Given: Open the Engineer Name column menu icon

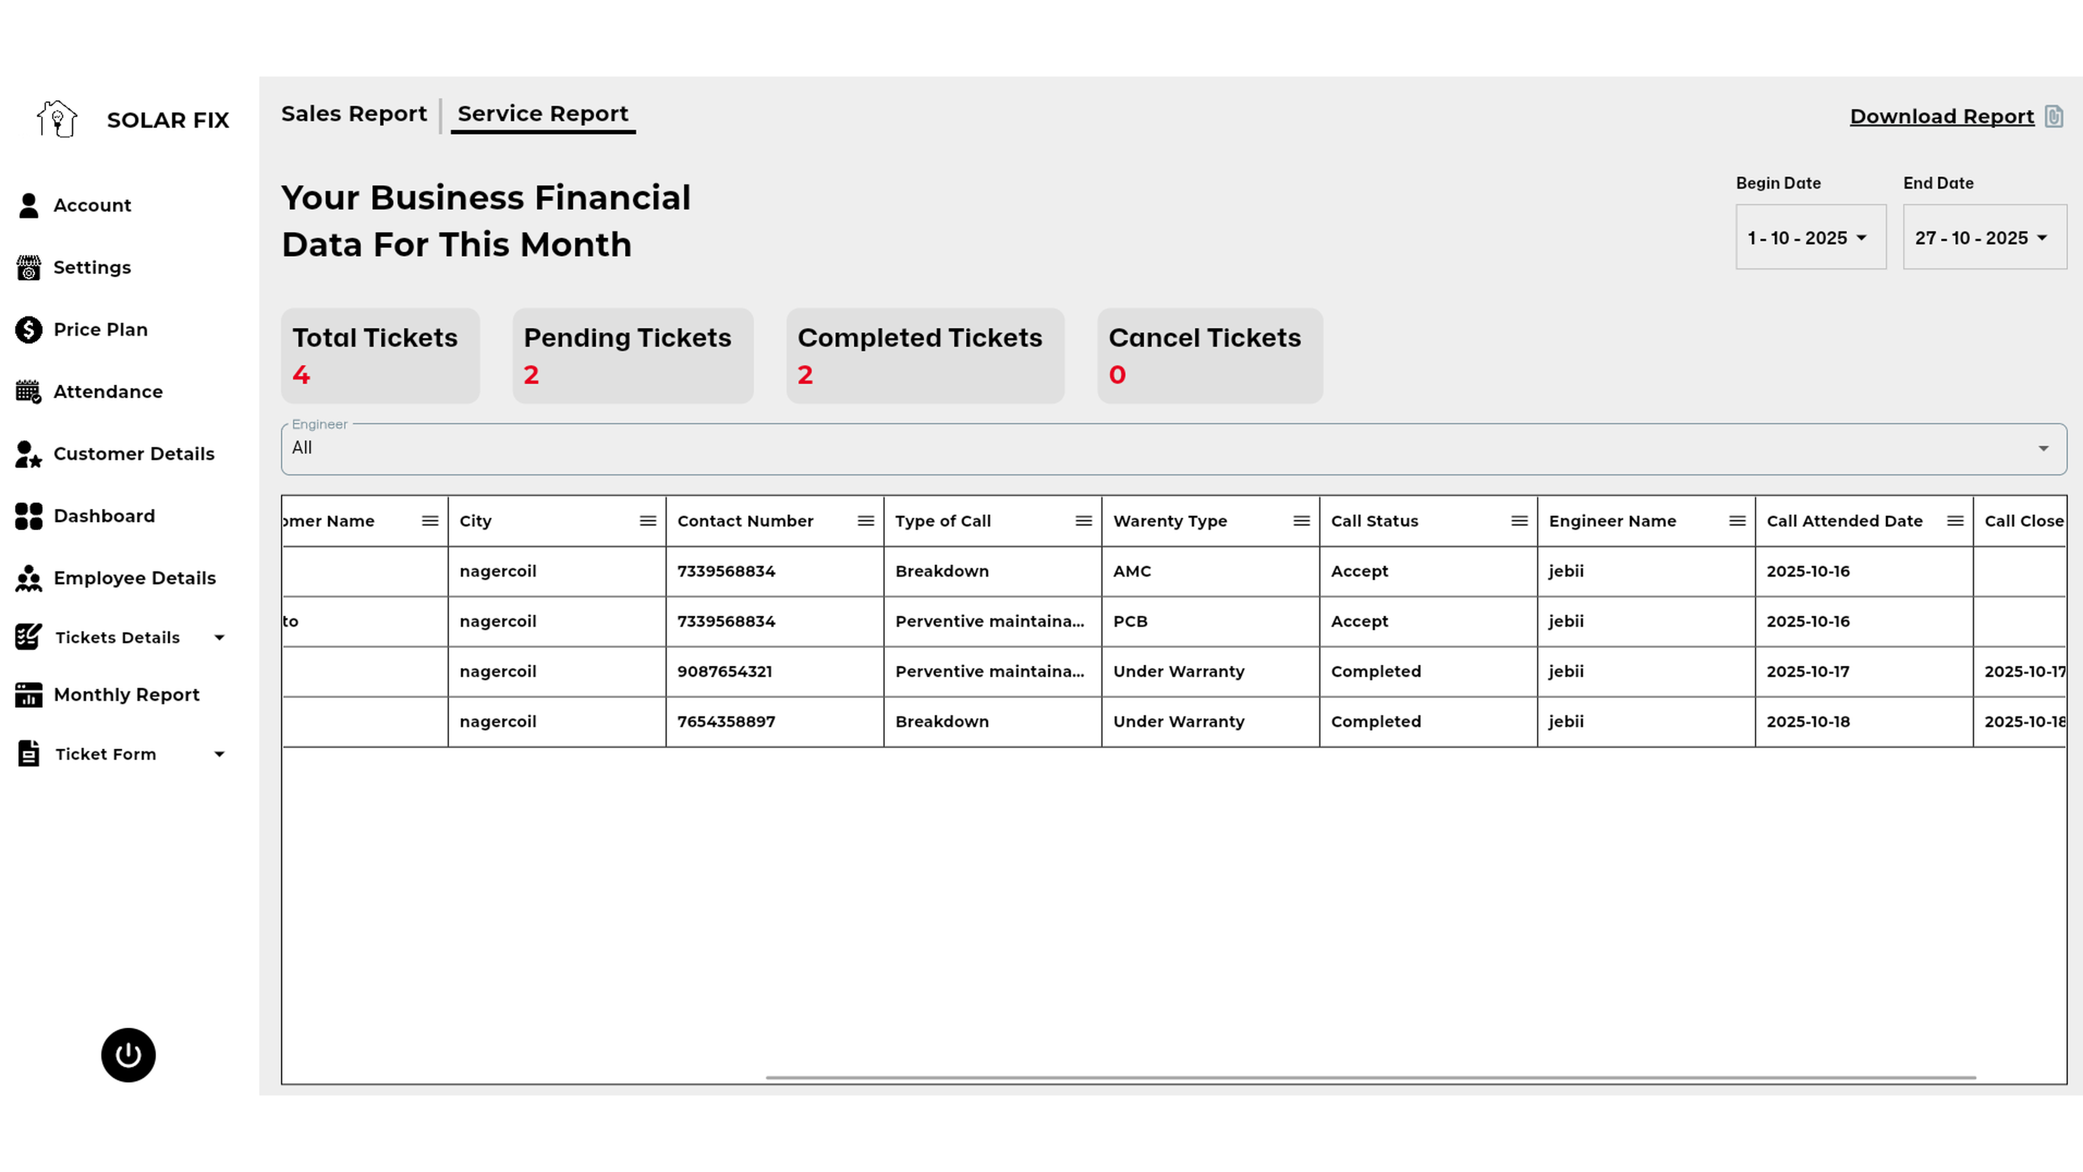Looking at the screenshot, I should (x=1737, y=521).
